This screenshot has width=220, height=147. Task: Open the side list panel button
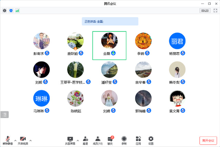[4, 115]
